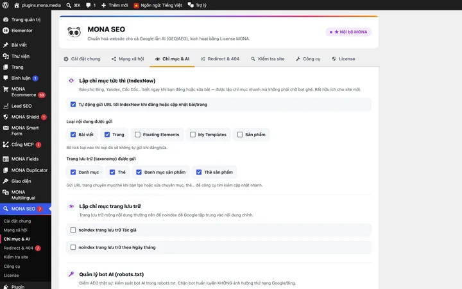
Task: Enable noindex for Ngày tháng archive
Action: coord(73,247)
